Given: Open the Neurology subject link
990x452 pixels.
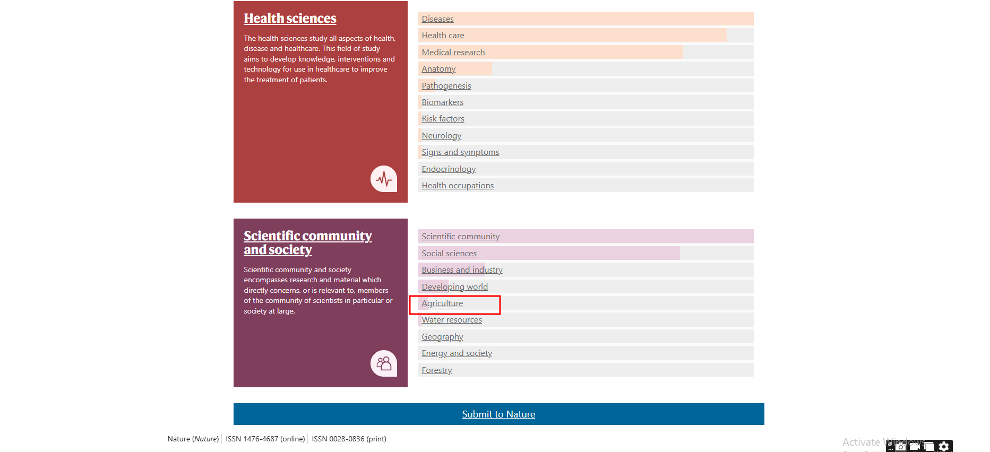Looking at the screenshot, I should coord(441,136).
